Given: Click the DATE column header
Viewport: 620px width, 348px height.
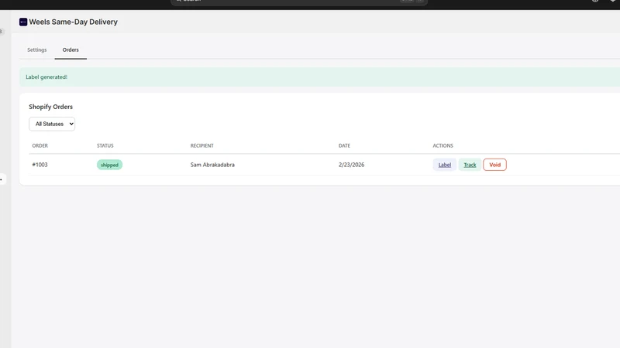Looking at the screenshot, I should pyautogui.click(x=344, y=145).
